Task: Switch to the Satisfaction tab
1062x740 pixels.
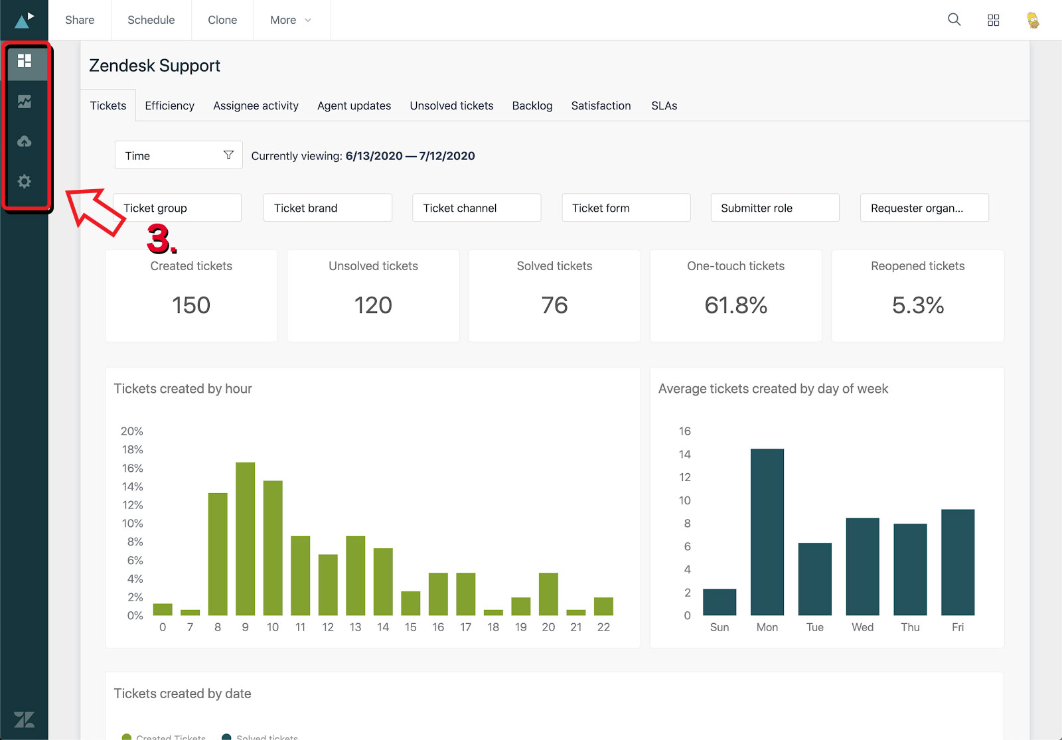Action: pyautogui.click(x=601, y=106)
